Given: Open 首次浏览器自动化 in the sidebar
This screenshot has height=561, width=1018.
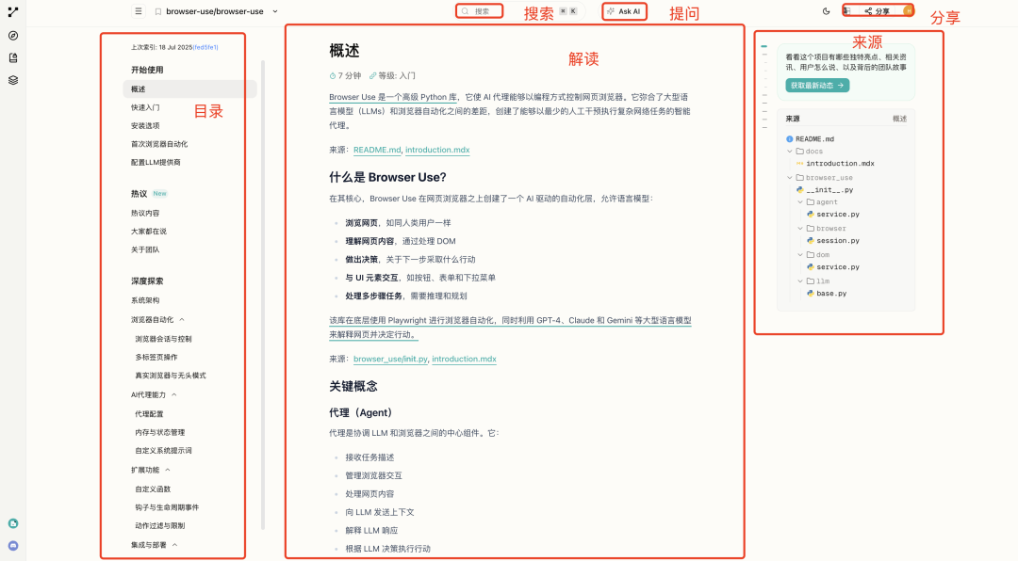Looking at the screenshot, I should (159, 144).
